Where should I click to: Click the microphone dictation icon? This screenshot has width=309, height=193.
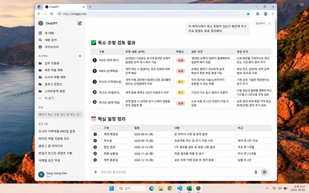256,172
